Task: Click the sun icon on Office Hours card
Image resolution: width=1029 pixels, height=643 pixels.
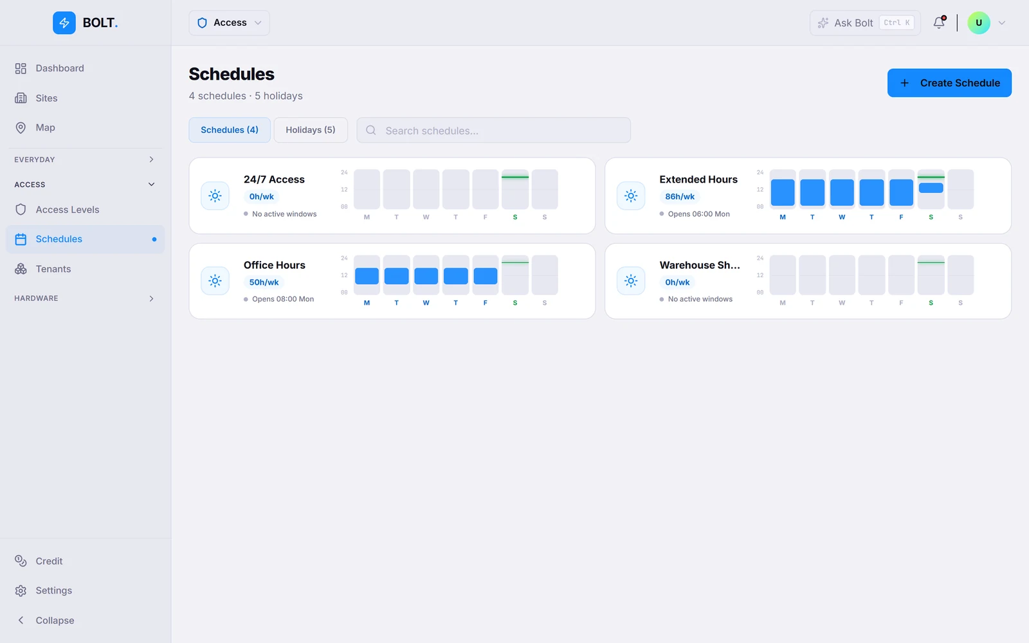Action: [215, 281]
